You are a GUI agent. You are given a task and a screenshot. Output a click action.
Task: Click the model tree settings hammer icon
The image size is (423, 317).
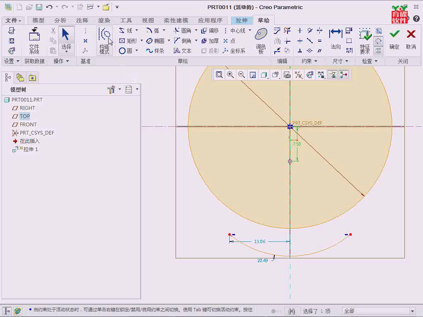coord(111,90)
